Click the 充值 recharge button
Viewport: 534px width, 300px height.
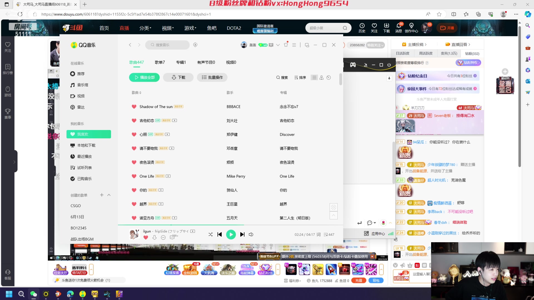(x=359, y=280)
